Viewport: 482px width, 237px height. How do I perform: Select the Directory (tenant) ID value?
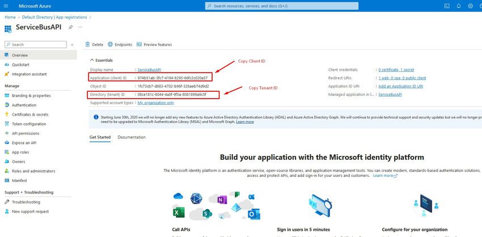[172, 94]
